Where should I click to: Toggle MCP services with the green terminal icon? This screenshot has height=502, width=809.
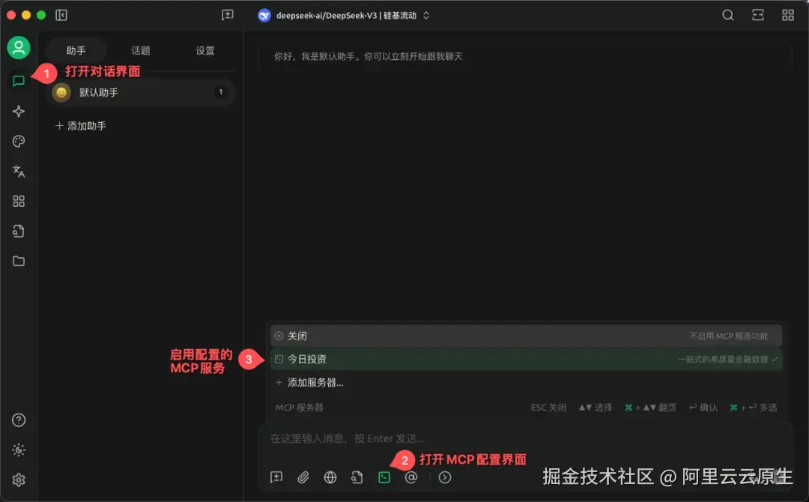point(384,477)
